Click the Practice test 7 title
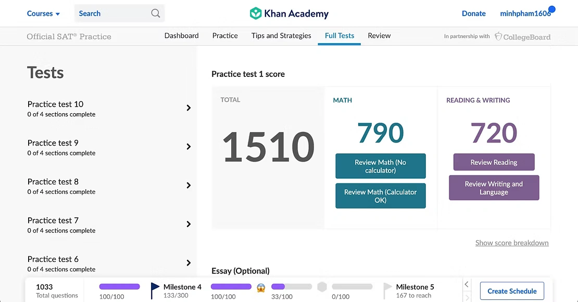578x302 pixels. click(53, 220)
